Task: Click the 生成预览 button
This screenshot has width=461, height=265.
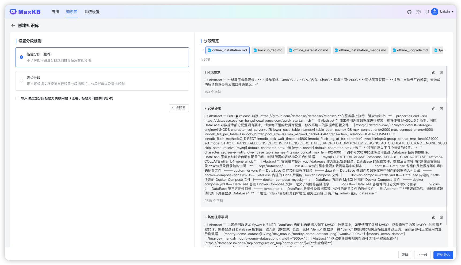Action: 179,108
